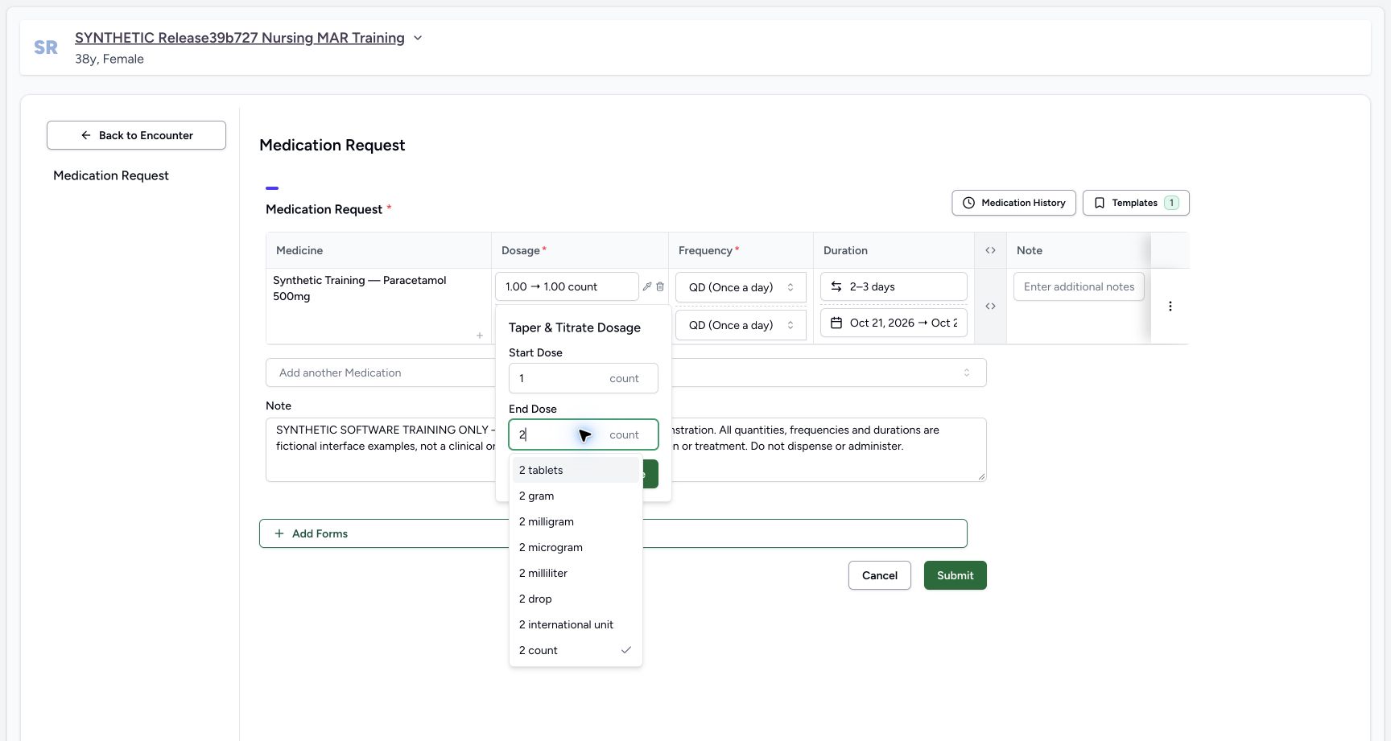Open the Add another Medication selector
This screenshot has height=741, width=1391.
(x=625, y=373)
